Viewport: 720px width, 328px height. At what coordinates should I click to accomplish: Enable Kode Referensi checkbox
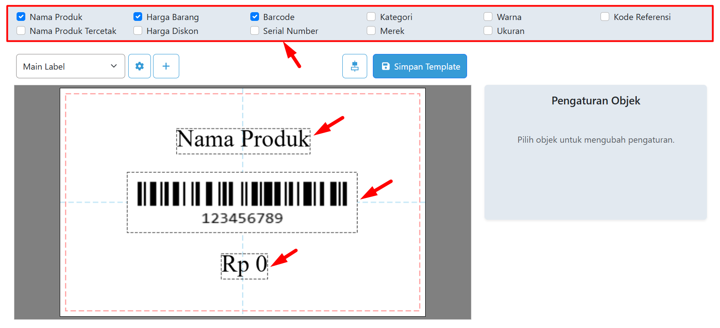point(605,17)
